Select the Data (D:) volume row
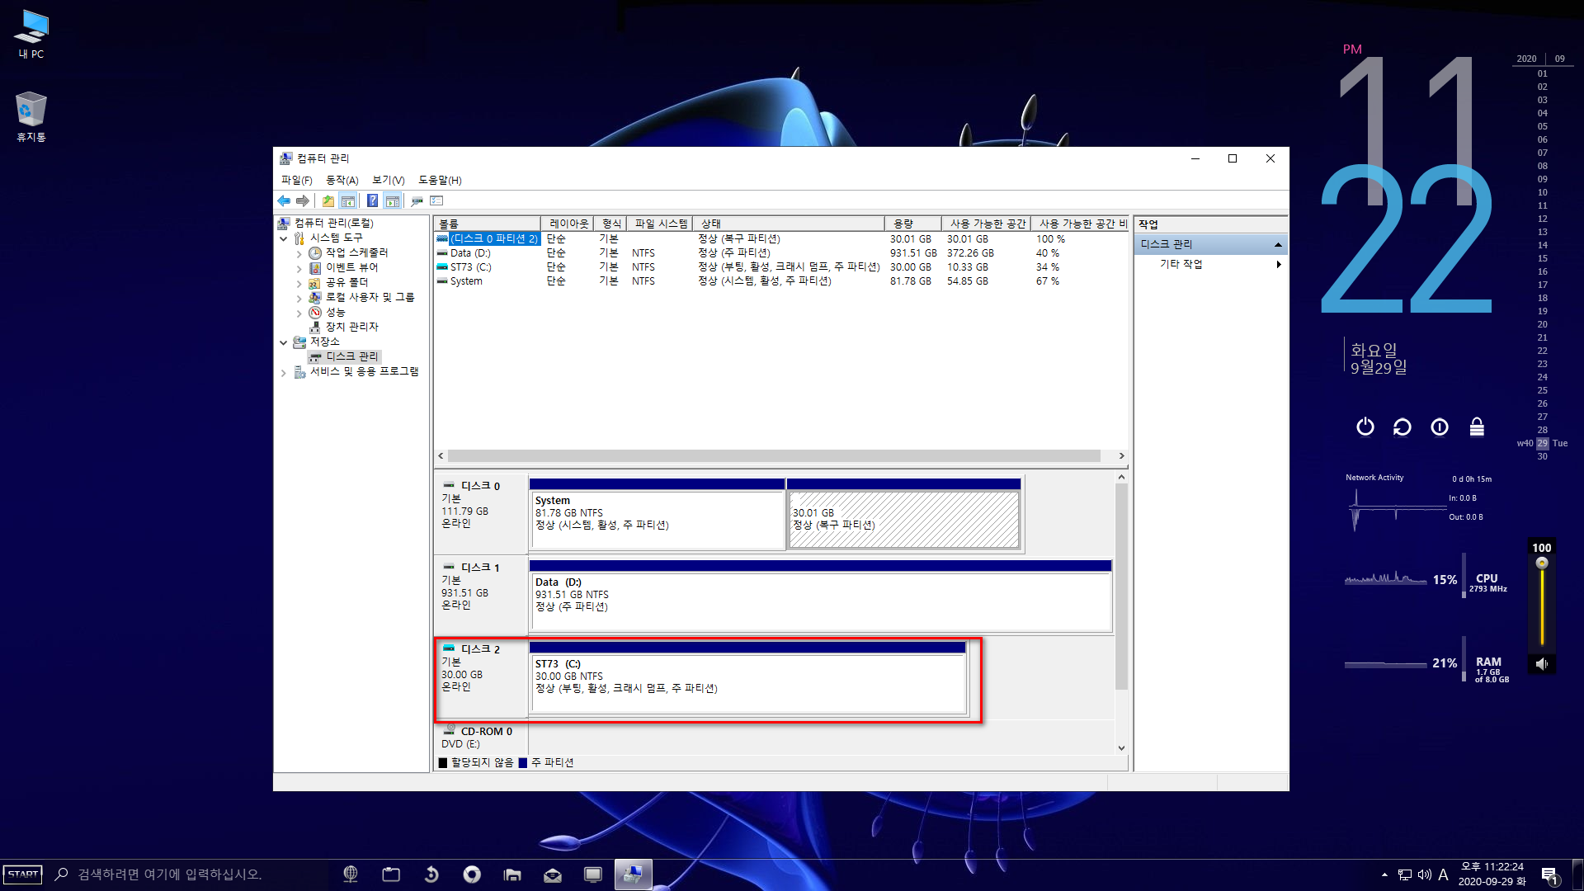 coord(780,253)
